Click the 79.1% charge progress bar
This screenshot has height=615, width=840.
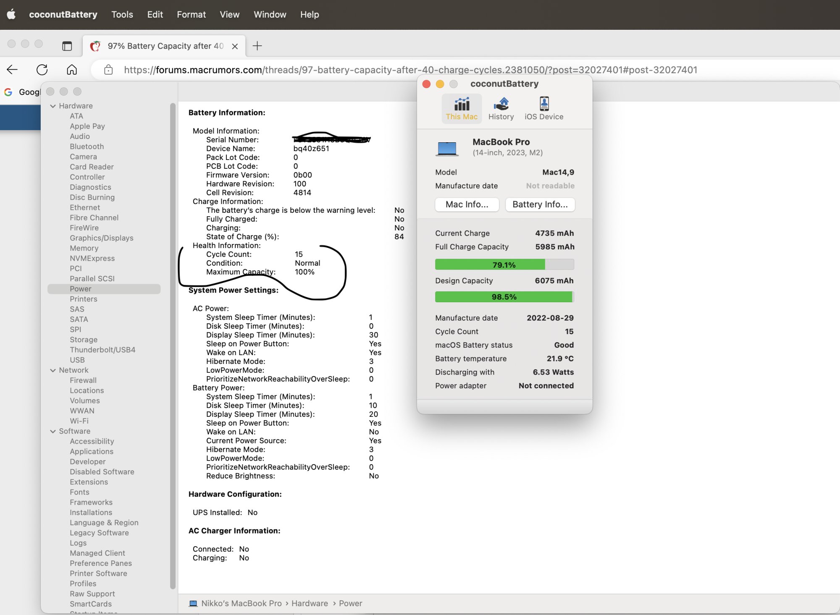pos(504,265)
